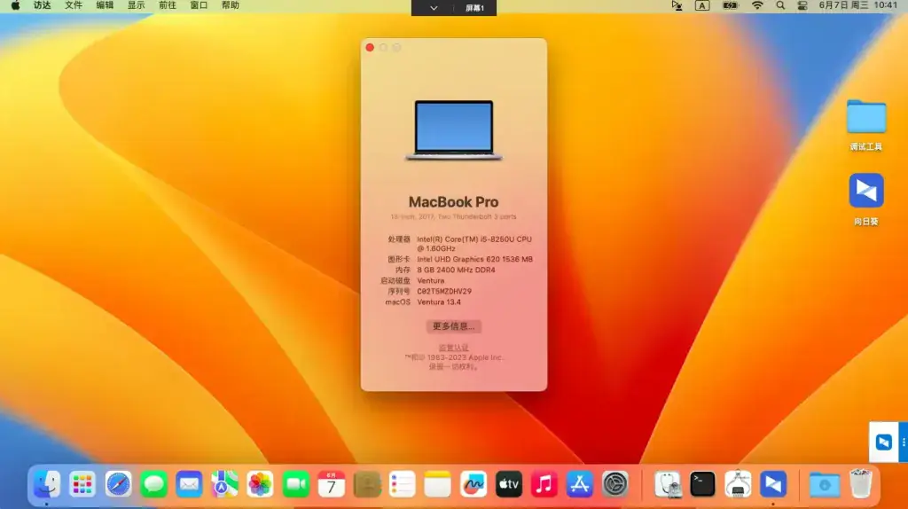
Task: Click the MacBook Pro title text
Action: pyautogui.click(x=453, y=201)
